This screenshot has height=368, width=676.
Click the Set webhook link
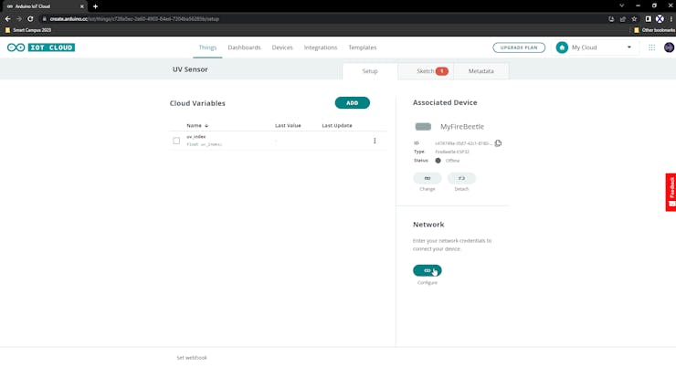pyautogui.click(x=192, y=358)
